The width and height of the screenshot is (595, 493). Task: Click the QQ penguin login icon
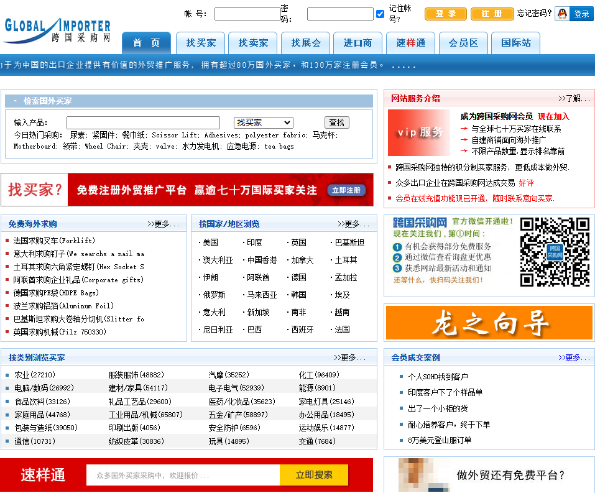coord(563,12)
